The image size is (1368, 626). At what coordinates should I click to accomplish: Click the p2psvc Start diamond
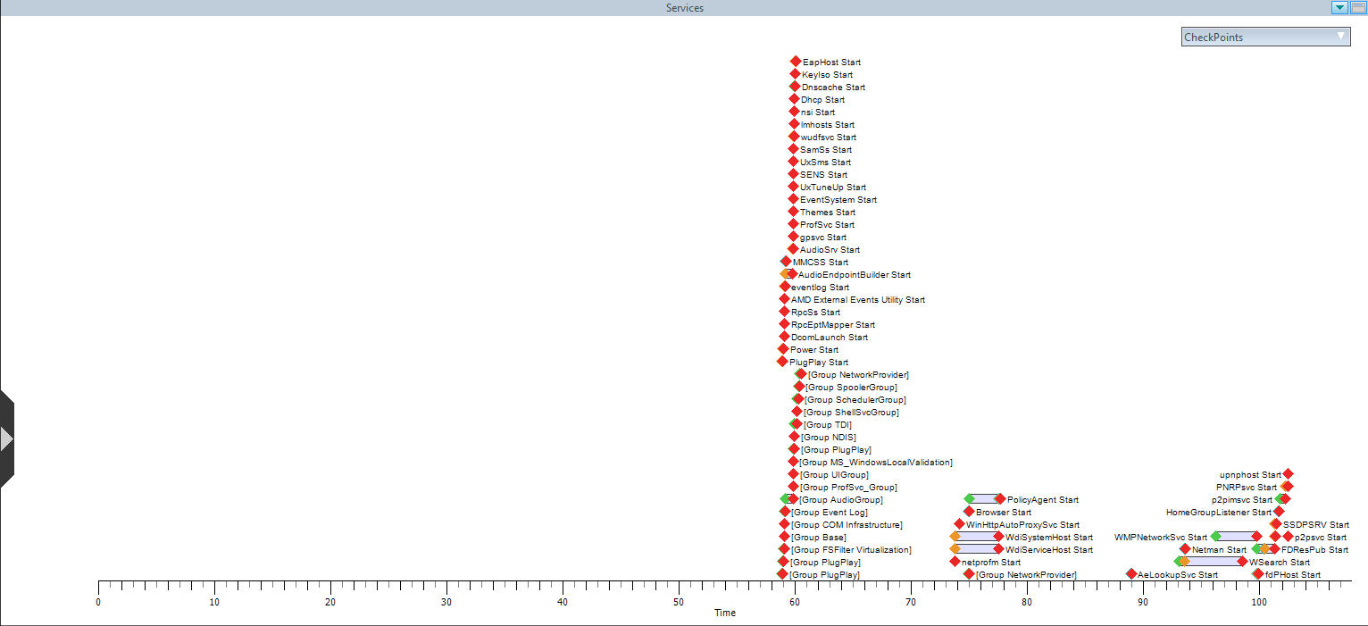(1288, 537)
